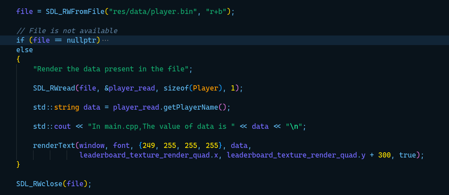
Task: Click the "\n" newline string
Action: [x=294, y=126]
